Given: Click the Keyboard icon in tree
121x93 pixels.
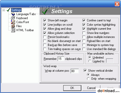Looking at the screenshot, I should pos(13,18).
